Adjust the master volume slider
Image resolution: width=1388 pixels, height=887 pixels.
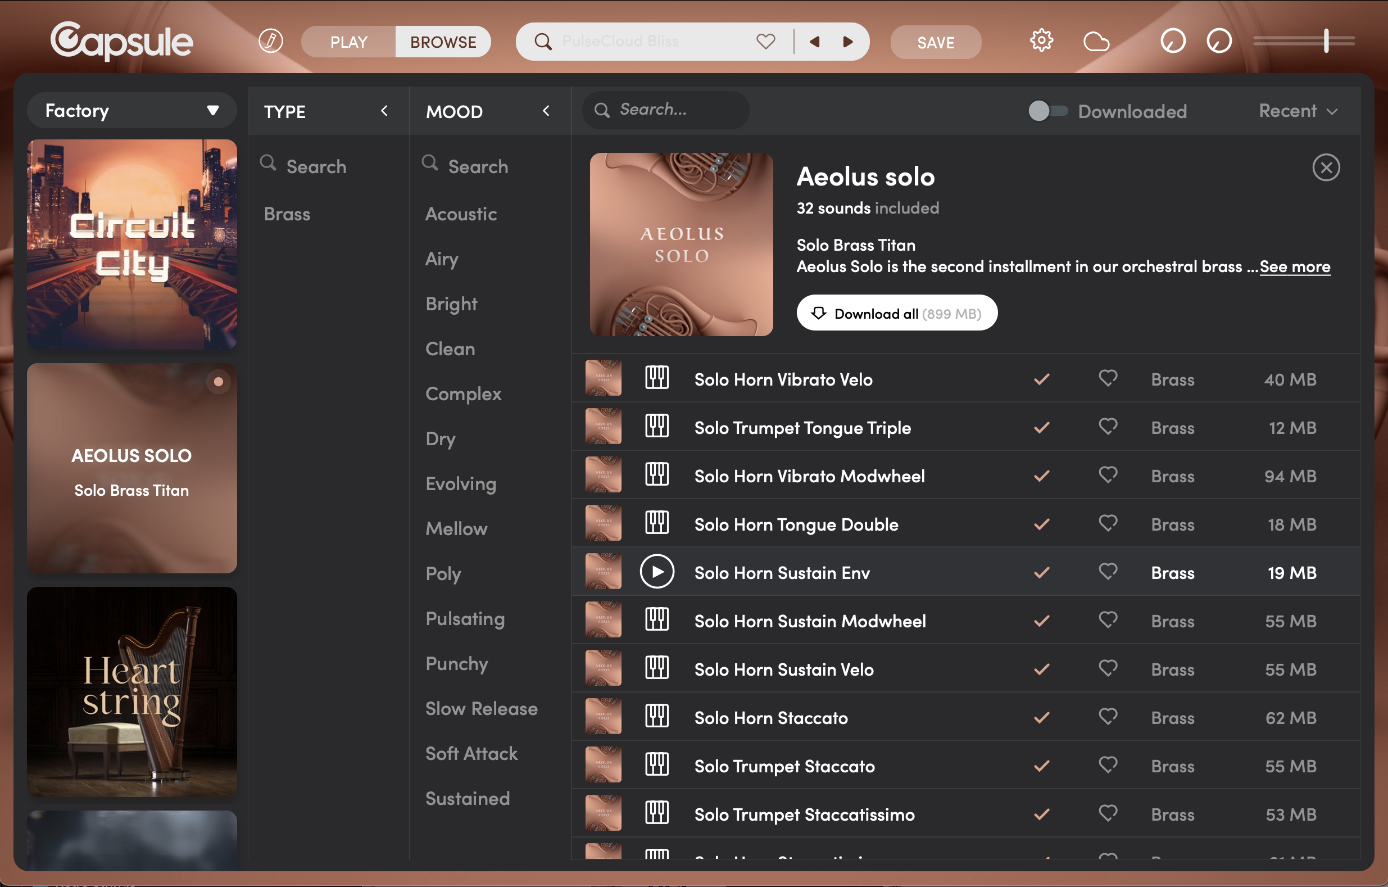pyautogui.click(x=1326, y=41)
